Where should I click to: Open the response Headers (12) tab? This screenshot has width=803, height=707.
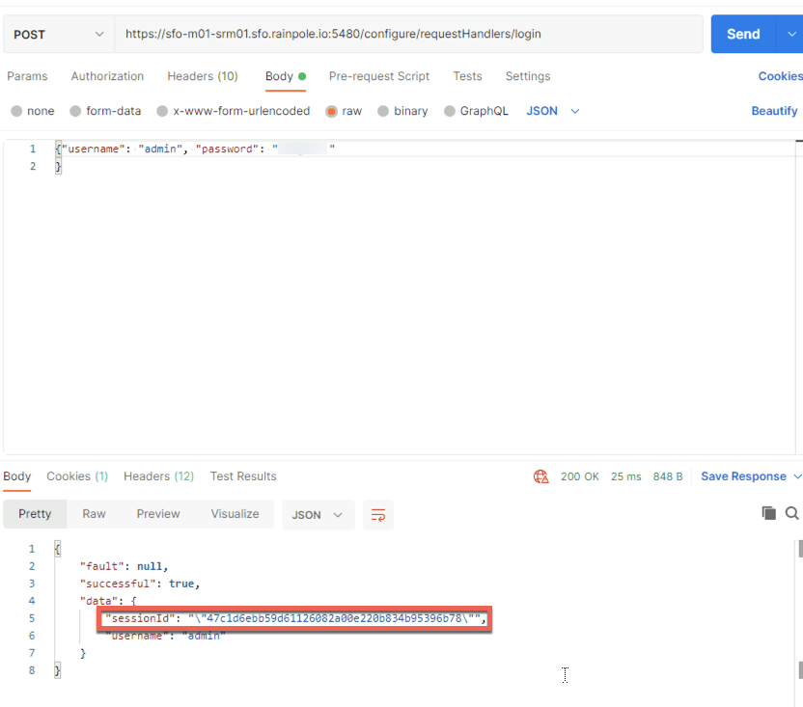158,476
